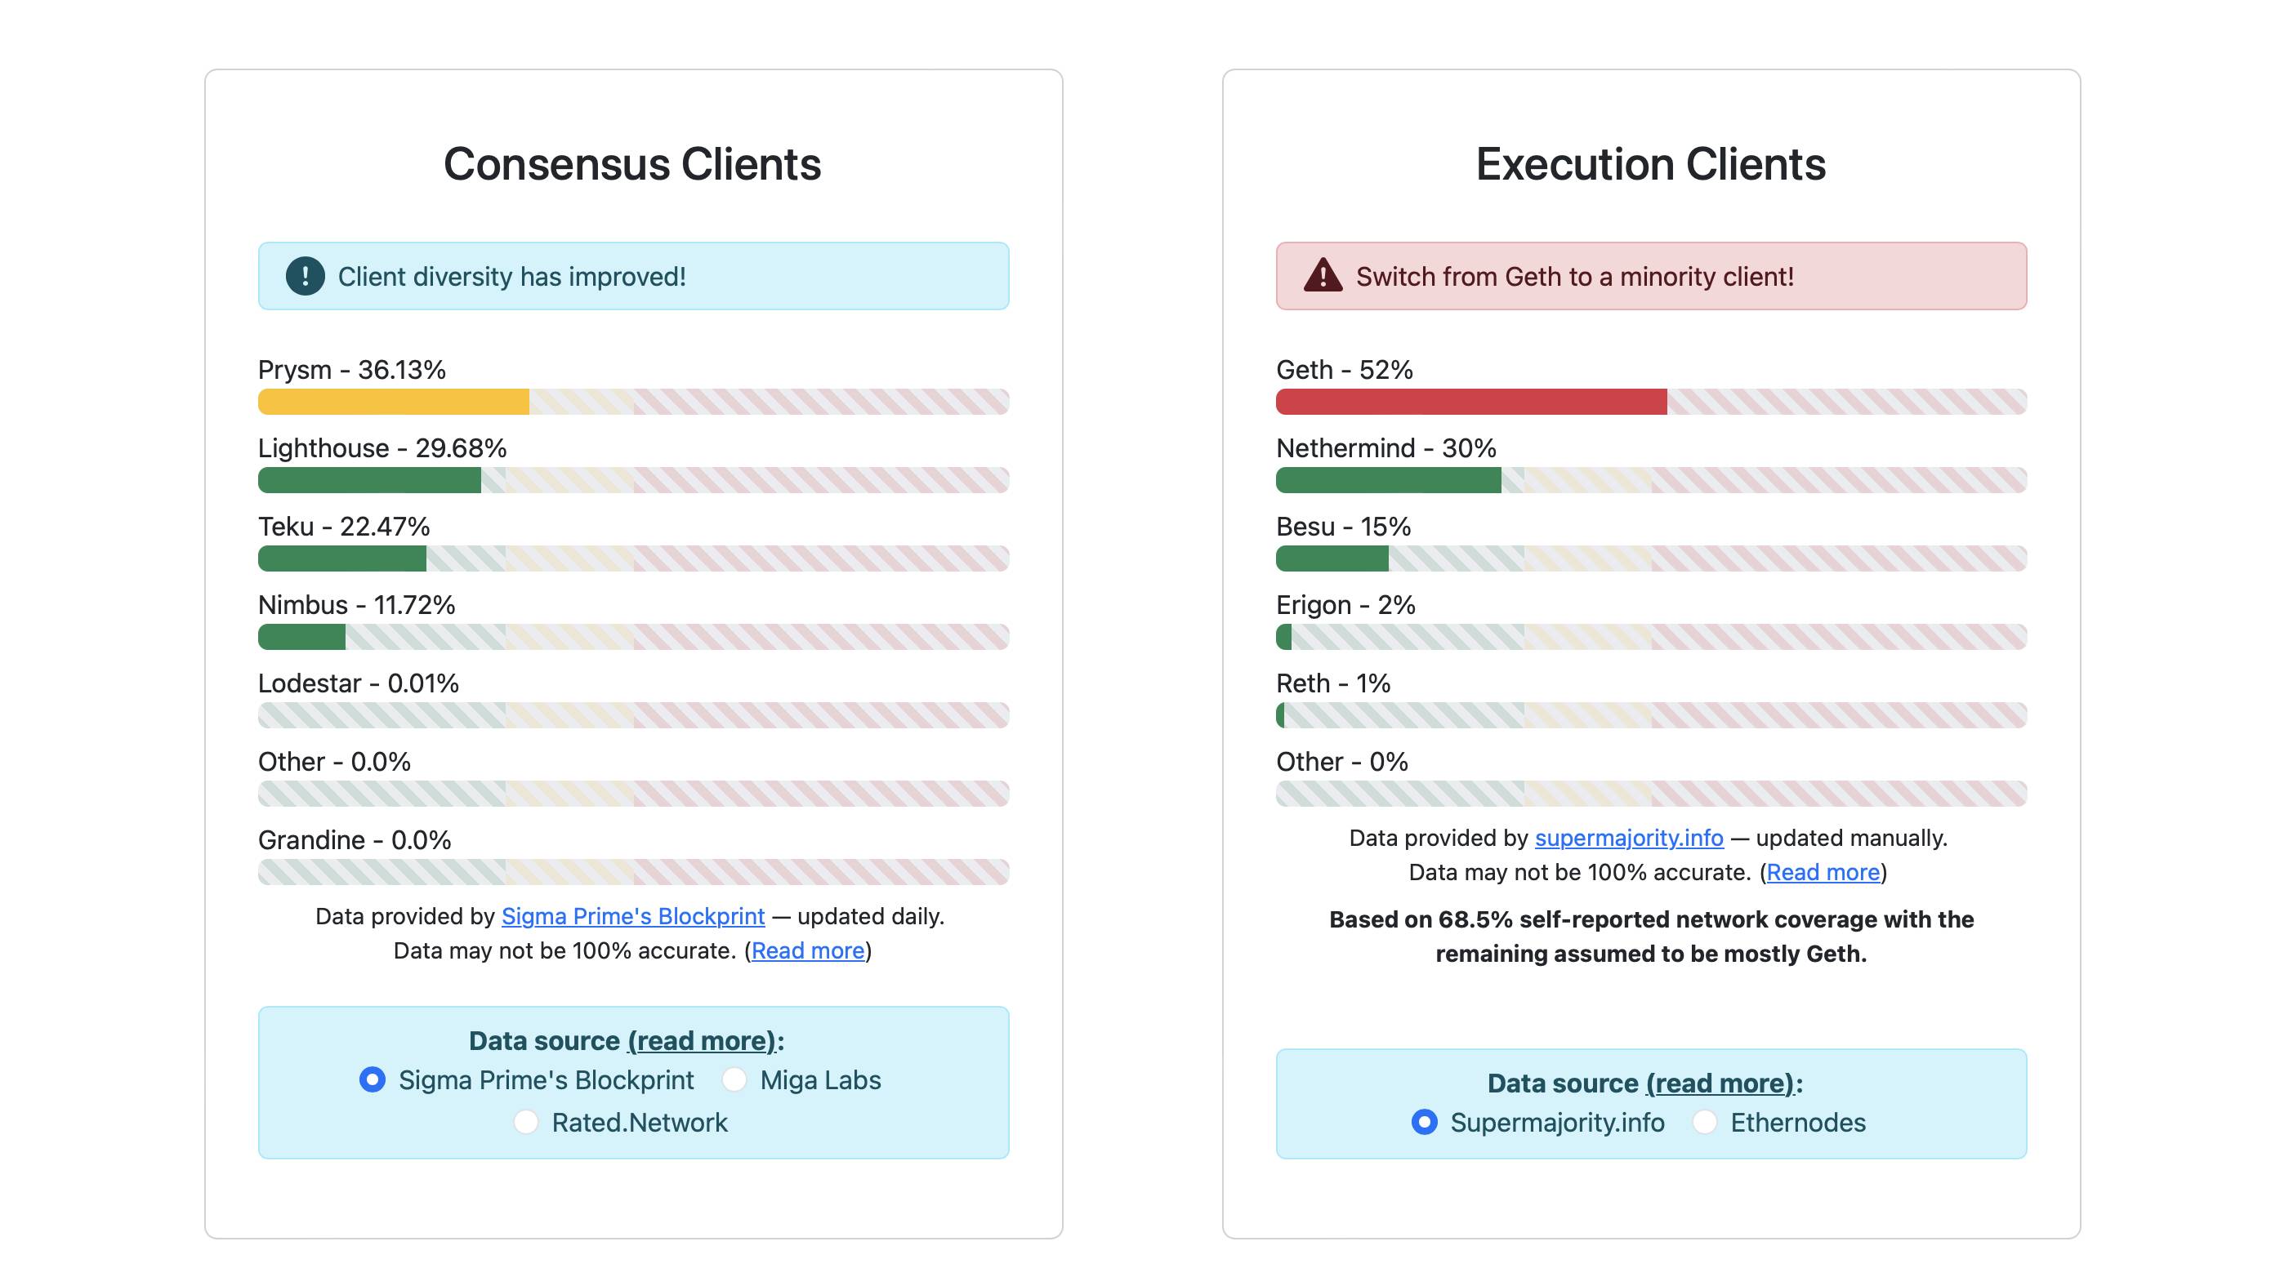The height and width of the screenshot is (1277, 2289).
Task: Click Read more under consensus clients data
Action: (808, 951)
